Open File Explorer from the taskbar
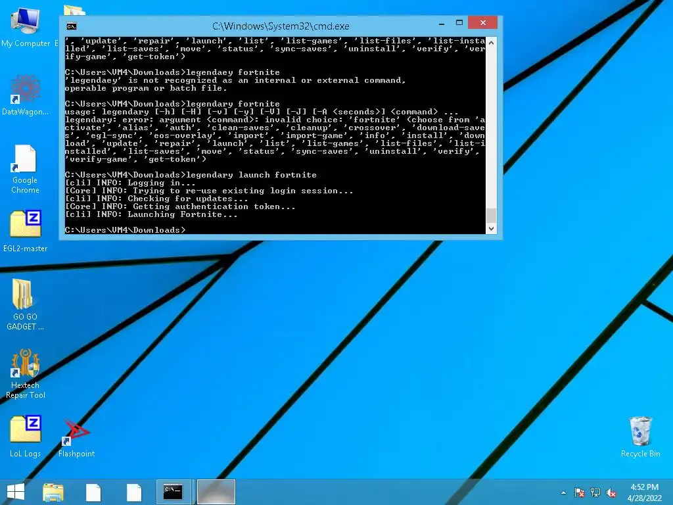Viewport: 673px width, 505px height. pos(53,492)
